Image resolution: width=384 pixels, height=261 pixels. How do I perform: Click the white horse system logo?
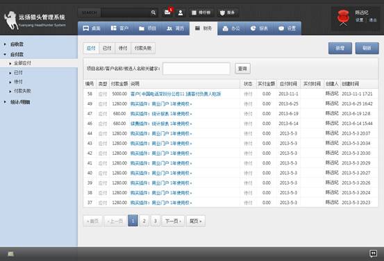12,20
